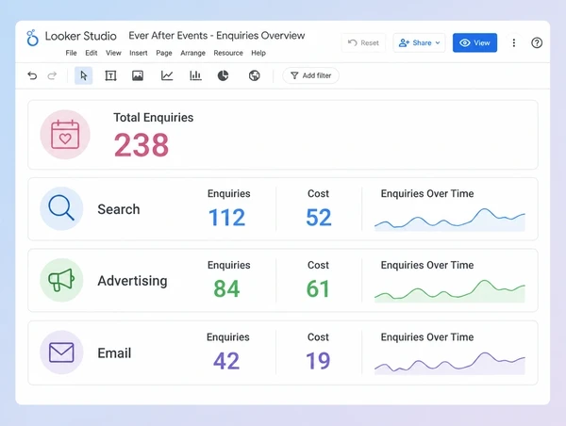566x426 pixels.
Task: Add a line chart from toolbar
Action: pyautogui.click(x=167, y=75)
